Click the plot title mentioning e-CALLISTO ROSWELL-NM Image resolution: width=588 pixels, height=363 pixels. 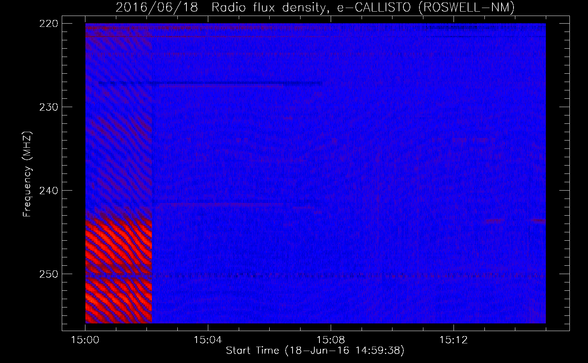(315, 7)
